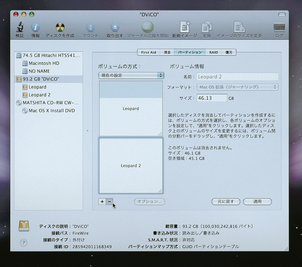Switch to the First Aid tab
This screenshot has height=267, width=302.
tap(148, 52)
